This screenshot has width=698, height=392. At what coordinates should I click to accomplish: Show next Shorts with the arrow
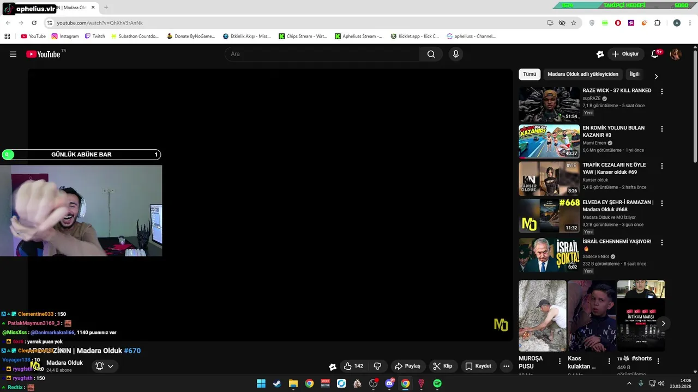pos(663,323)
